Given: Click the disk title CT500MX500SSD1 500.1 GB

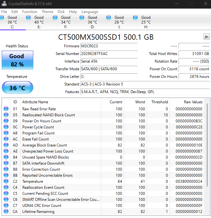Looking at the screenshot, I should click(x=106, y=37).
